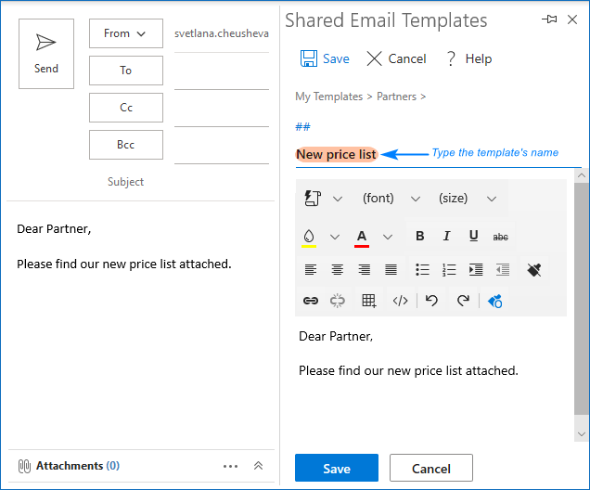The height and width of the screenshot is (490, 590).
Task: Insert a table in the template
Action: [368, 301]
